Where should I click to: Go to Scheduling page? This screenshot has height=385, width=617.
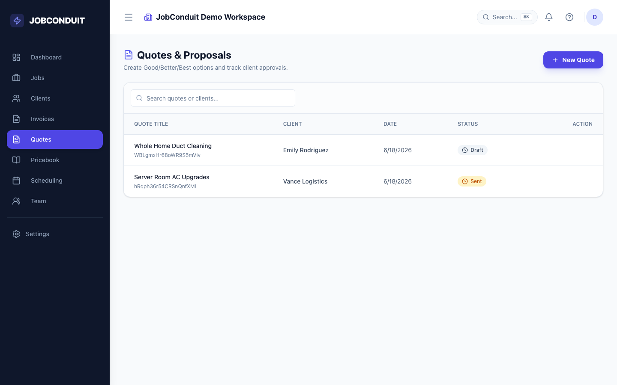55,181
